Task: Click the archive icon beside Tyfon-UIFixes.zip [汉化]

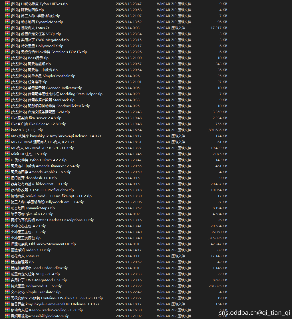Action: (7, 4)
